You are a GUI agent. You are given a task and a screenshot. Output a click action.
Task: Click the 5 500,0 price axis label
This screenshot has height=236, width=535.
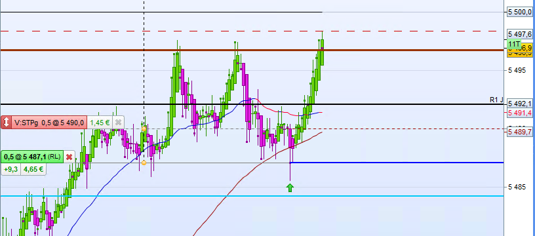tap(520, 12)
